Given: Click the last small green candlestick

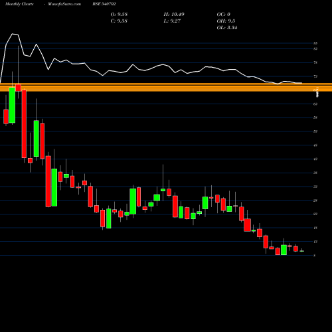Looking at the screenshot, I should point(302,251).
